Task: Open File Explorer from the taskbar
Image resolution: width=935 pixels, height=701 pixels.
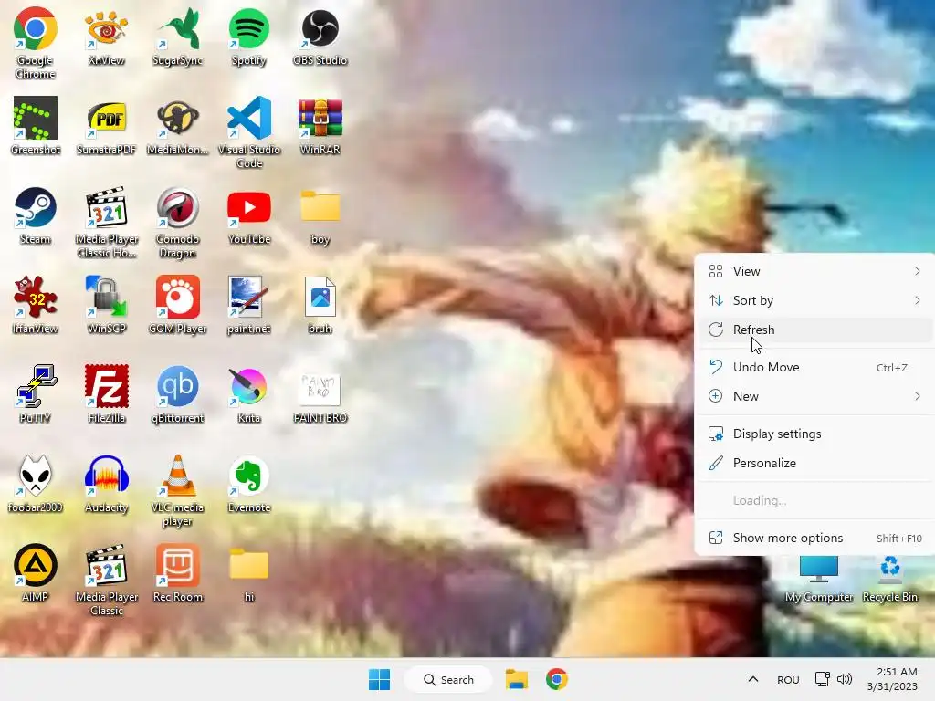Action: (517, 679)
